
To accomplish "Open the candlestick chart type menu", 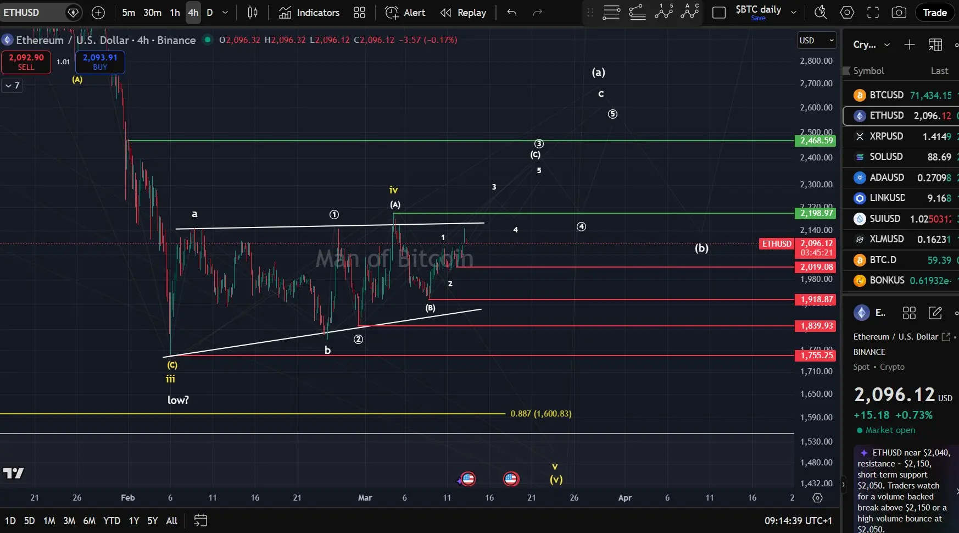I will 253,13.
